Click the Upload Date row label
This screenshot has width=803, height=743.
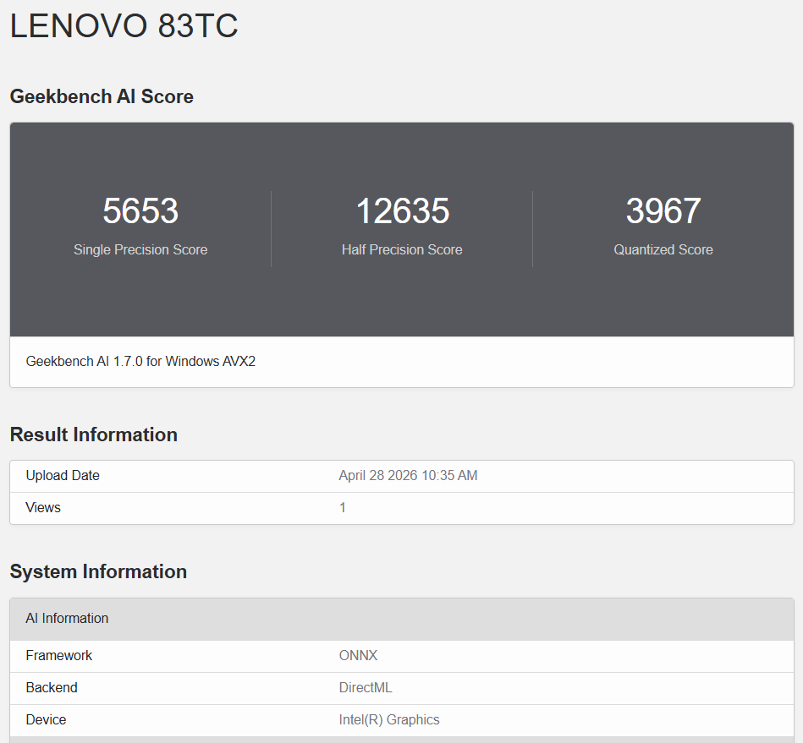[x=63, y=475]
